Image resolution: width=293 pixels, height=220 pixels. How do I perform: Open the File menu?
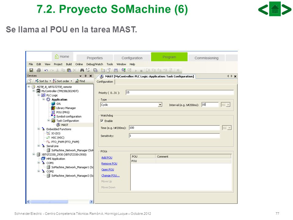tap(31, 64)
